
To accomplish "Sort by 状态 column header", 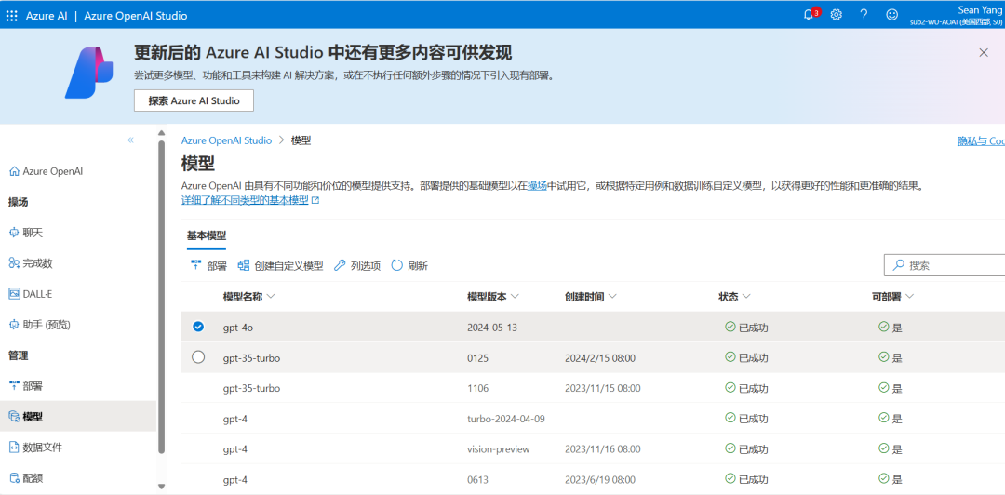I will click(x=734, y=296).
